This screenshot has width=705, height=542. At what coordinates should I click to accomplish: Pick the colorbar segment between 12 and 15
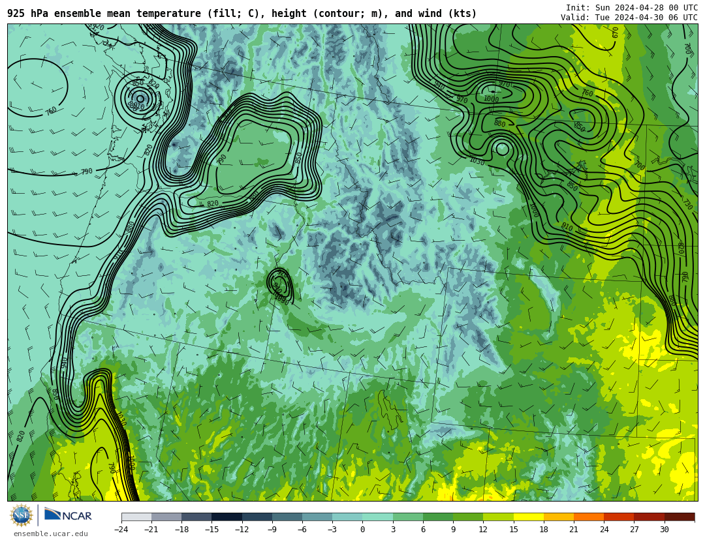tap(498, 517)
